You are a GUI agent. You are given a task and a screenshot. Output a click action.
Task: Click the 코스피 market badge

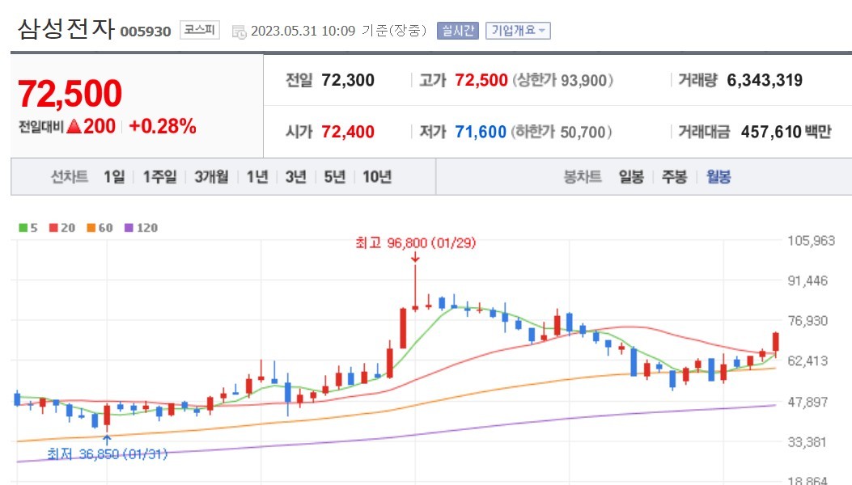199,31
